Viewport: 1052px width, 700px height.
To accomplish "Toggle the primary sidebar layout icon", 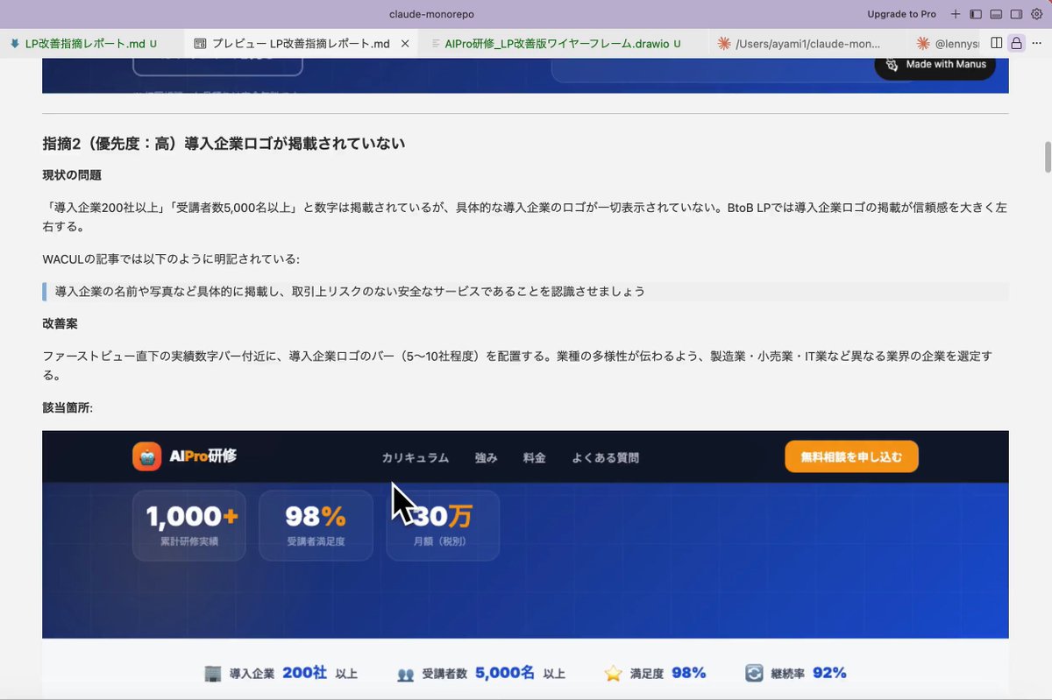I will coord(975,14).
